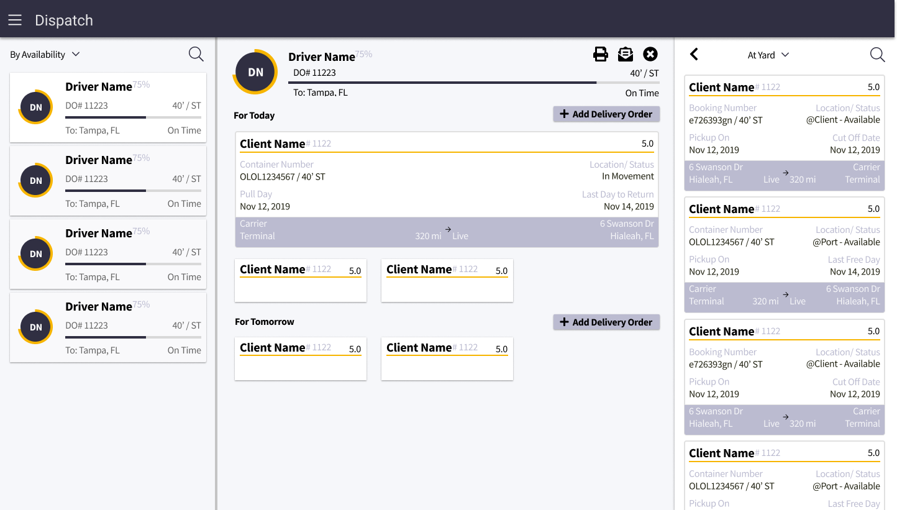The image size is (897, 510).
Task: Click the For Today section heading
Action: pos(254,116)
